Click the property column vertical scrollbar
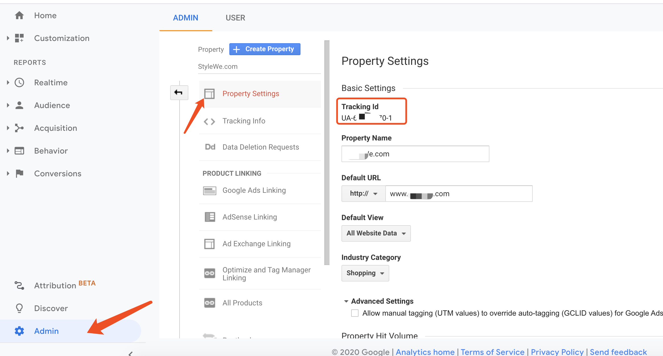 click(327, 152)
